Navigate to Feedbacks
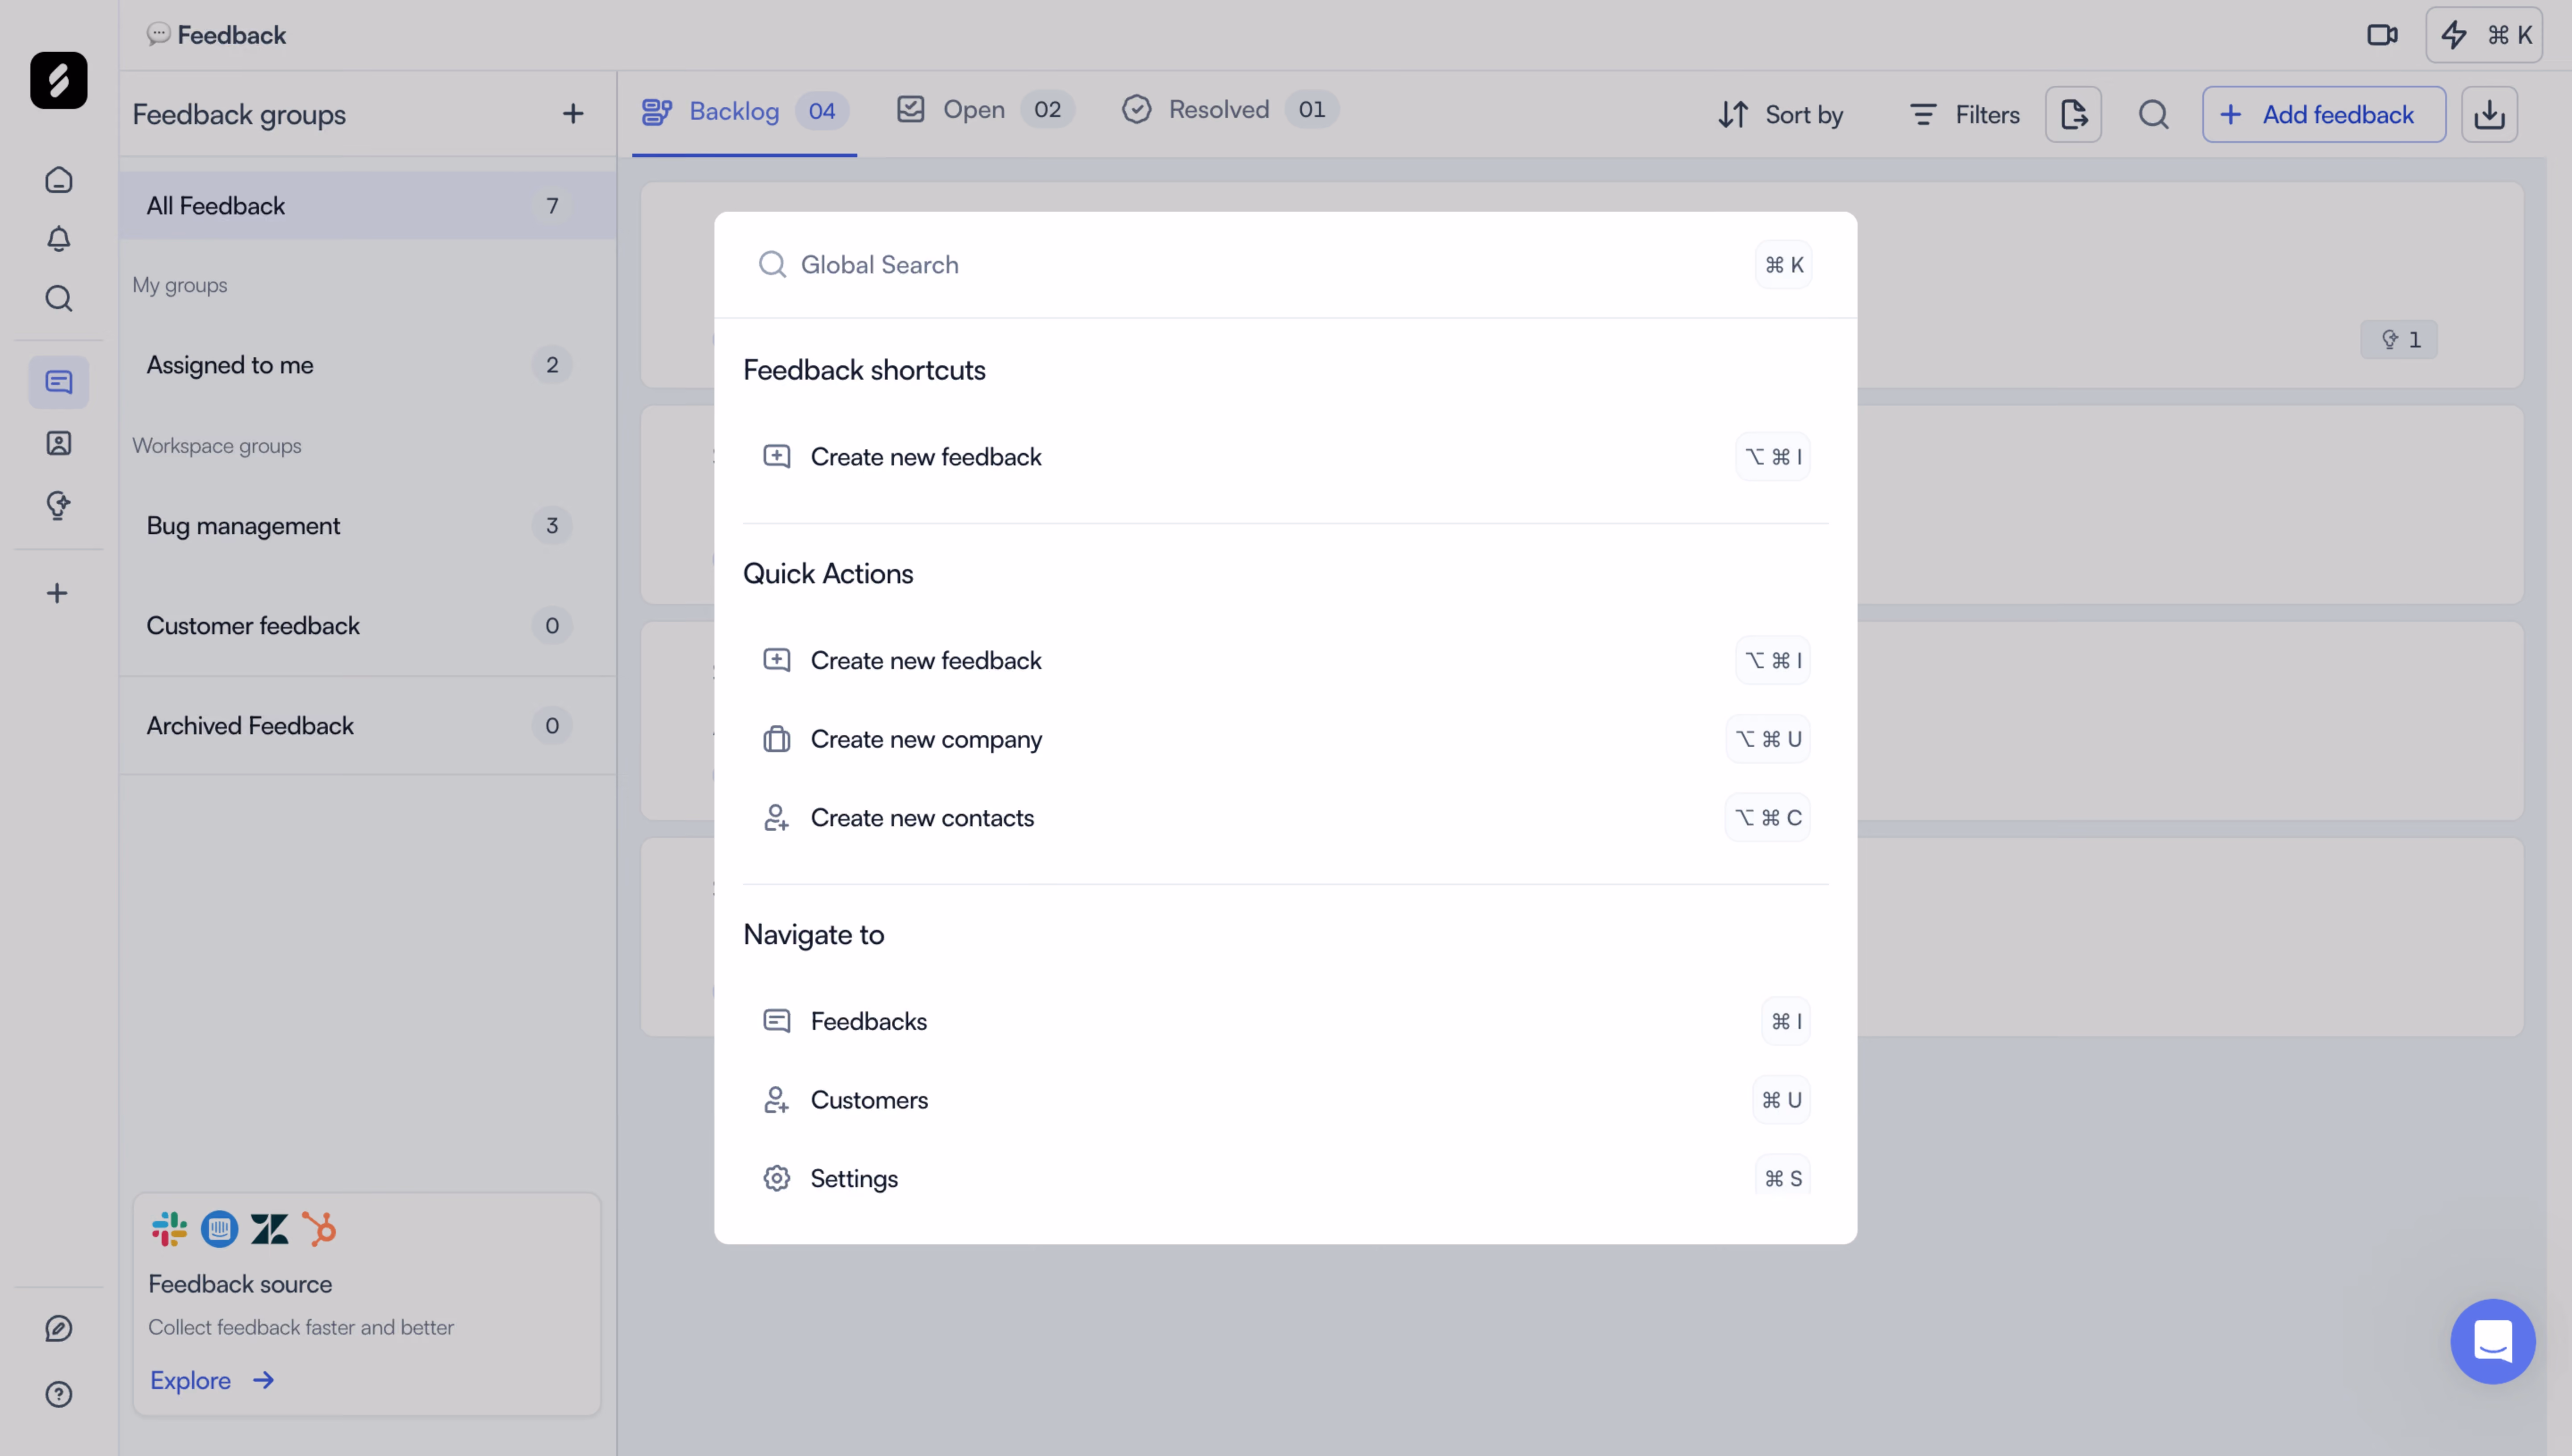This screenshot has height=1456, width=2572. 1286,1021
